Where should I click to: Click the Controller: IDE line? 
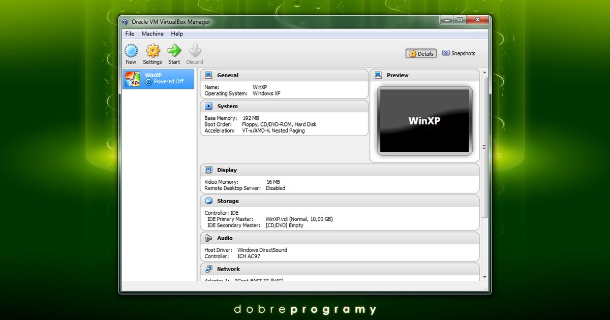pos(222,213)
